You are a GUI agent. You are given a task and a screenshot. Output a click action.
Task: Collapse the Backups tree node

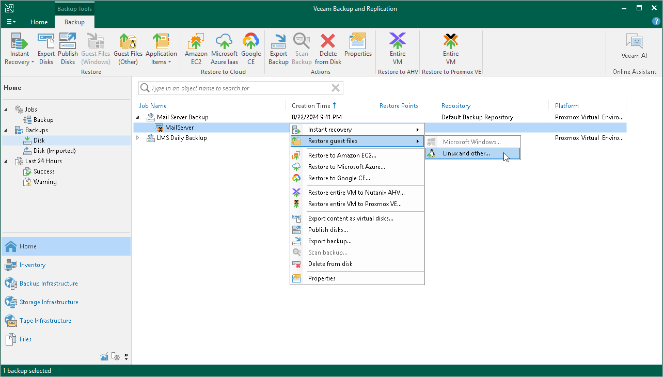tap(7, 130)
